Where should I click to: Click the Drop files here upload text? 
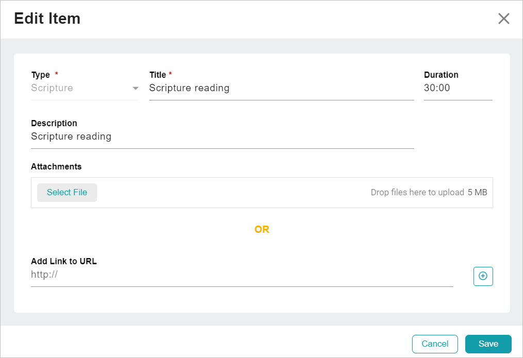417,193
